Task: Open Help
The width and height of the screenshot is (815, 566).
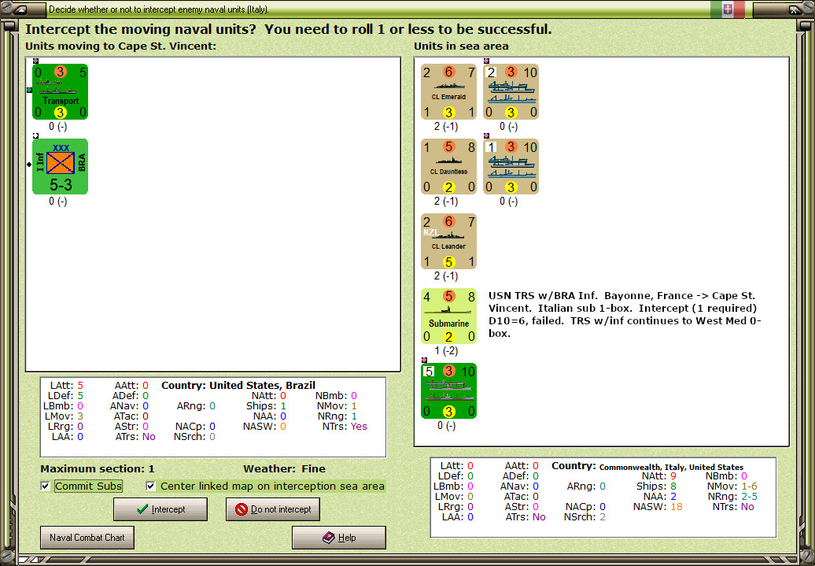Action: (338, 537)
